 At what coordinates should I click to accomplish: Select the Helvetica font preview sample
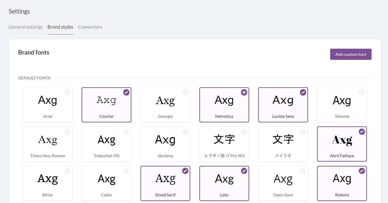(x=224, y=101)
